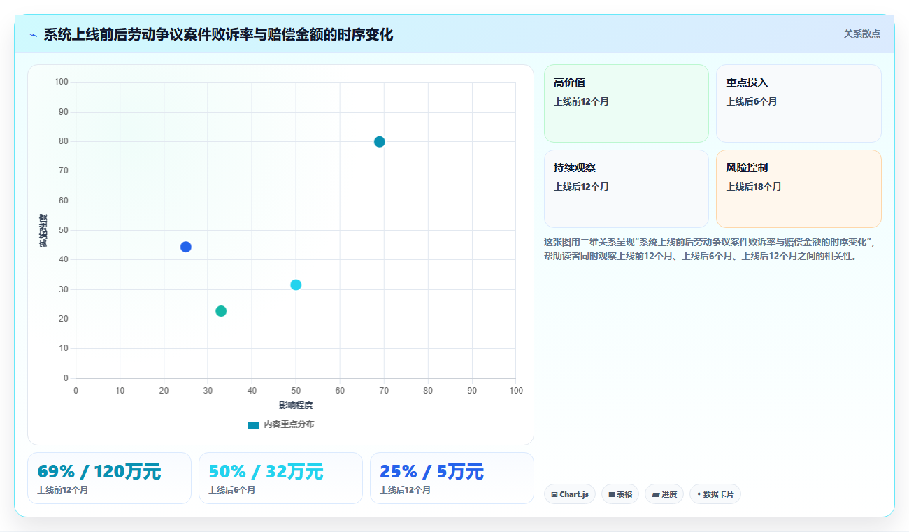This screenshot has height=532, width=909.
Task: Open the 持续观察 card
Action: click(627, 189)
